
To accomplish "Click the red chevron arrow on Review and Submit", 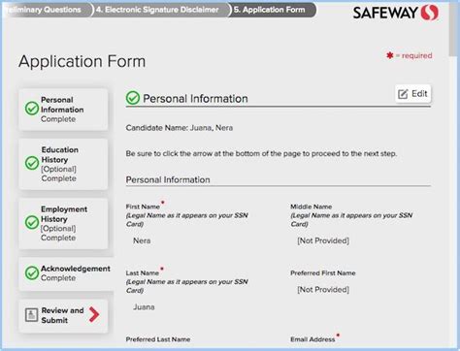I will (94, 314).
